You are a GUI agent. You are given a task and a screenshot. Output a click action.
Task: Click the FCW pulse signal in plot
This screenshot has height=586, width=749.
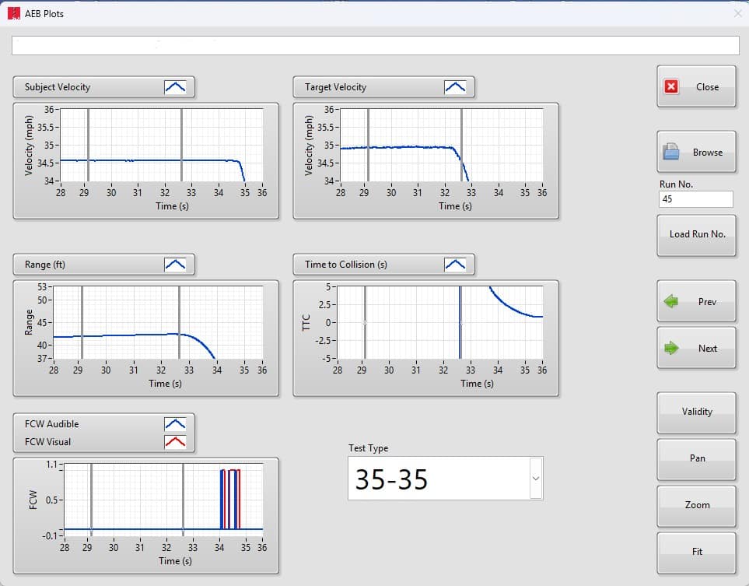point(229,499)
